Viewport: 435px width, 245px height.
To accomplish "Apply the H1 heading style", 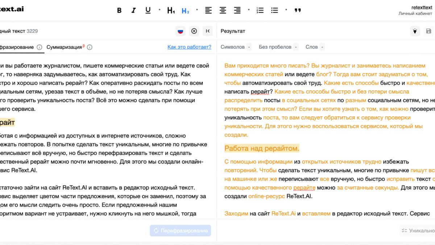I will pos(170,10).
